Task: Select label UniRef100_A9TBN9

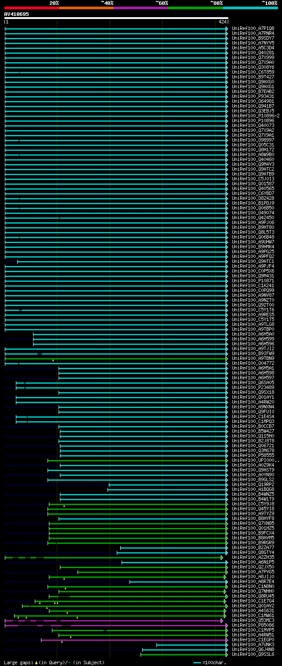Action: pyautogui.click(x=253, y=358)
